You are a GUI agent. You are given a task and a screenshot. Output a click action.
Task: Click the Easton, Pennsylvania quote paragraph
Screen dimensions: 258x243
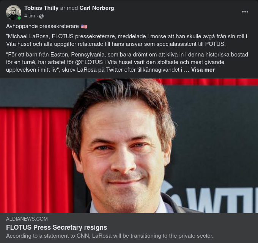click(127, 62)
